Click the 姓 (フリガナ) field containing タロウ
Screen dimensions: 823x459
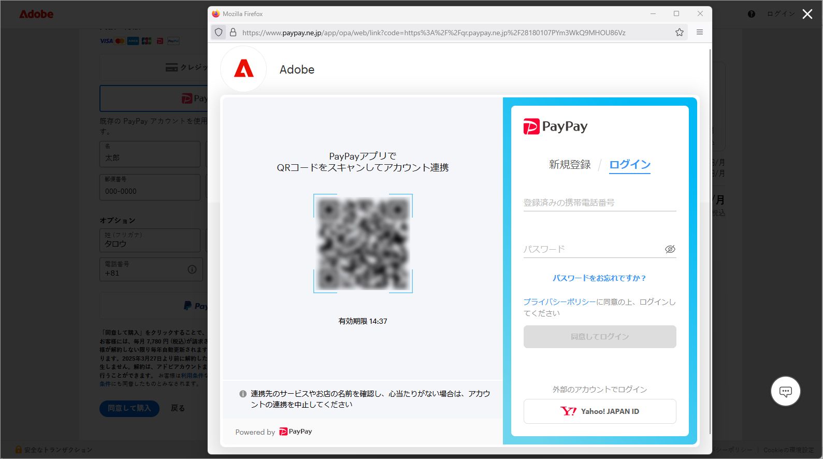coord(150,240)
